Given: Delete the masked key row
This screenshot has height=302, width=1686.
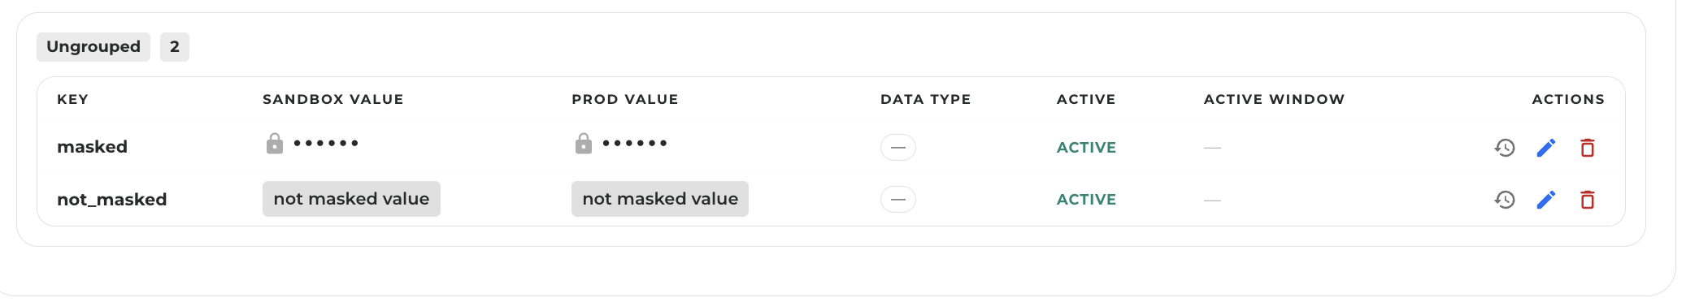Looking at the screenshot, I should pyautogui.click(x=1587, y=148).
